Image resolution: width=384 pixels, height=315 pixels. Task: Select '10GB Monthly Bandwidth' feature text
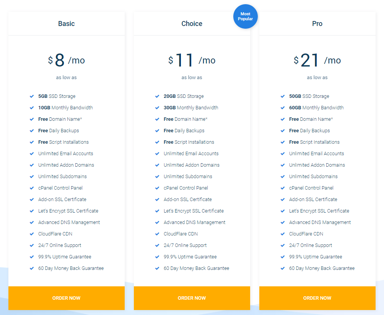click(x=65, y=108)
